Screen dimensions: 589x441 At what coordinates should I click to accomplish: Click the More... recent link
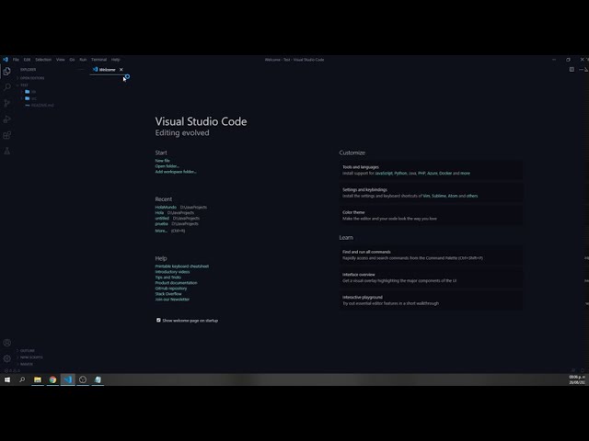click(161, 231)
